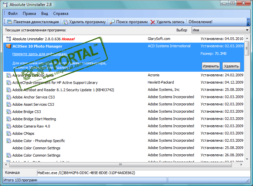Click the Команда MsiExec.exe command field

[x=143, y=173]
